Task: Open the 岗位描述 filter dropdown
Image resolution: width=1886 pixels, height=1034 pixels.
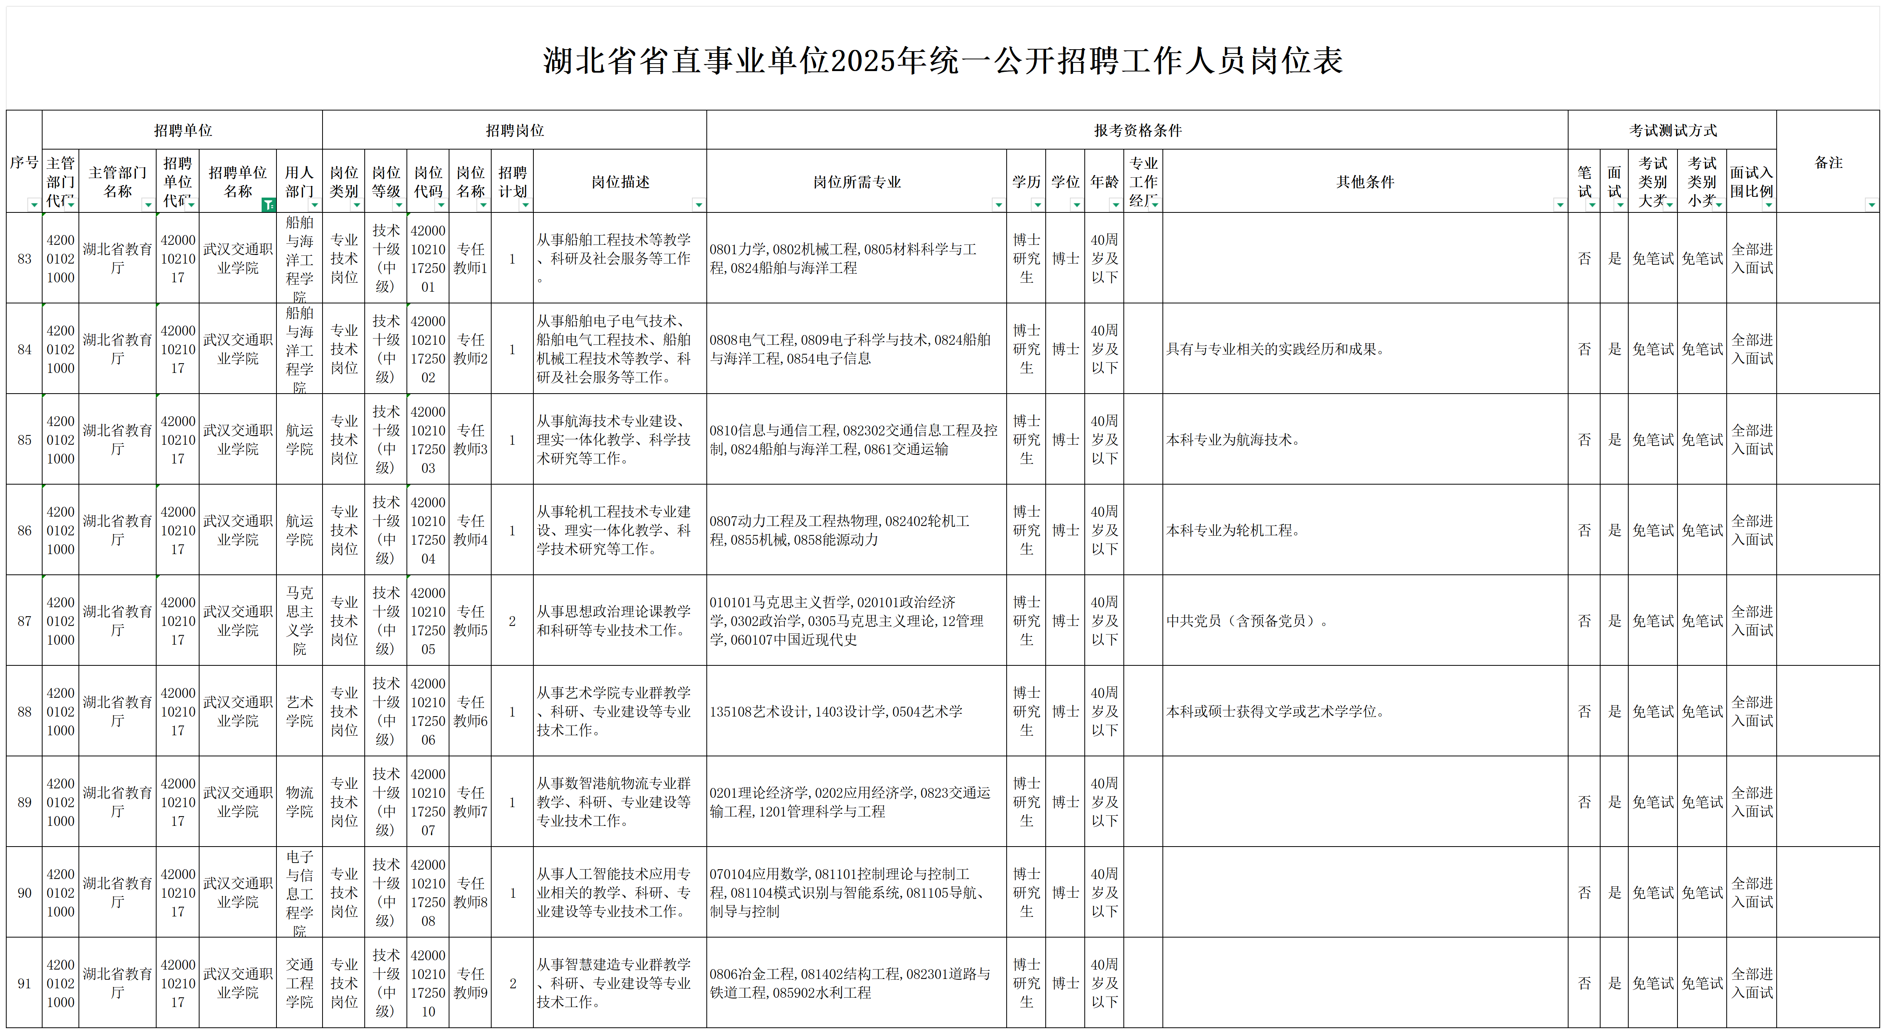Action: coord(699,205)
